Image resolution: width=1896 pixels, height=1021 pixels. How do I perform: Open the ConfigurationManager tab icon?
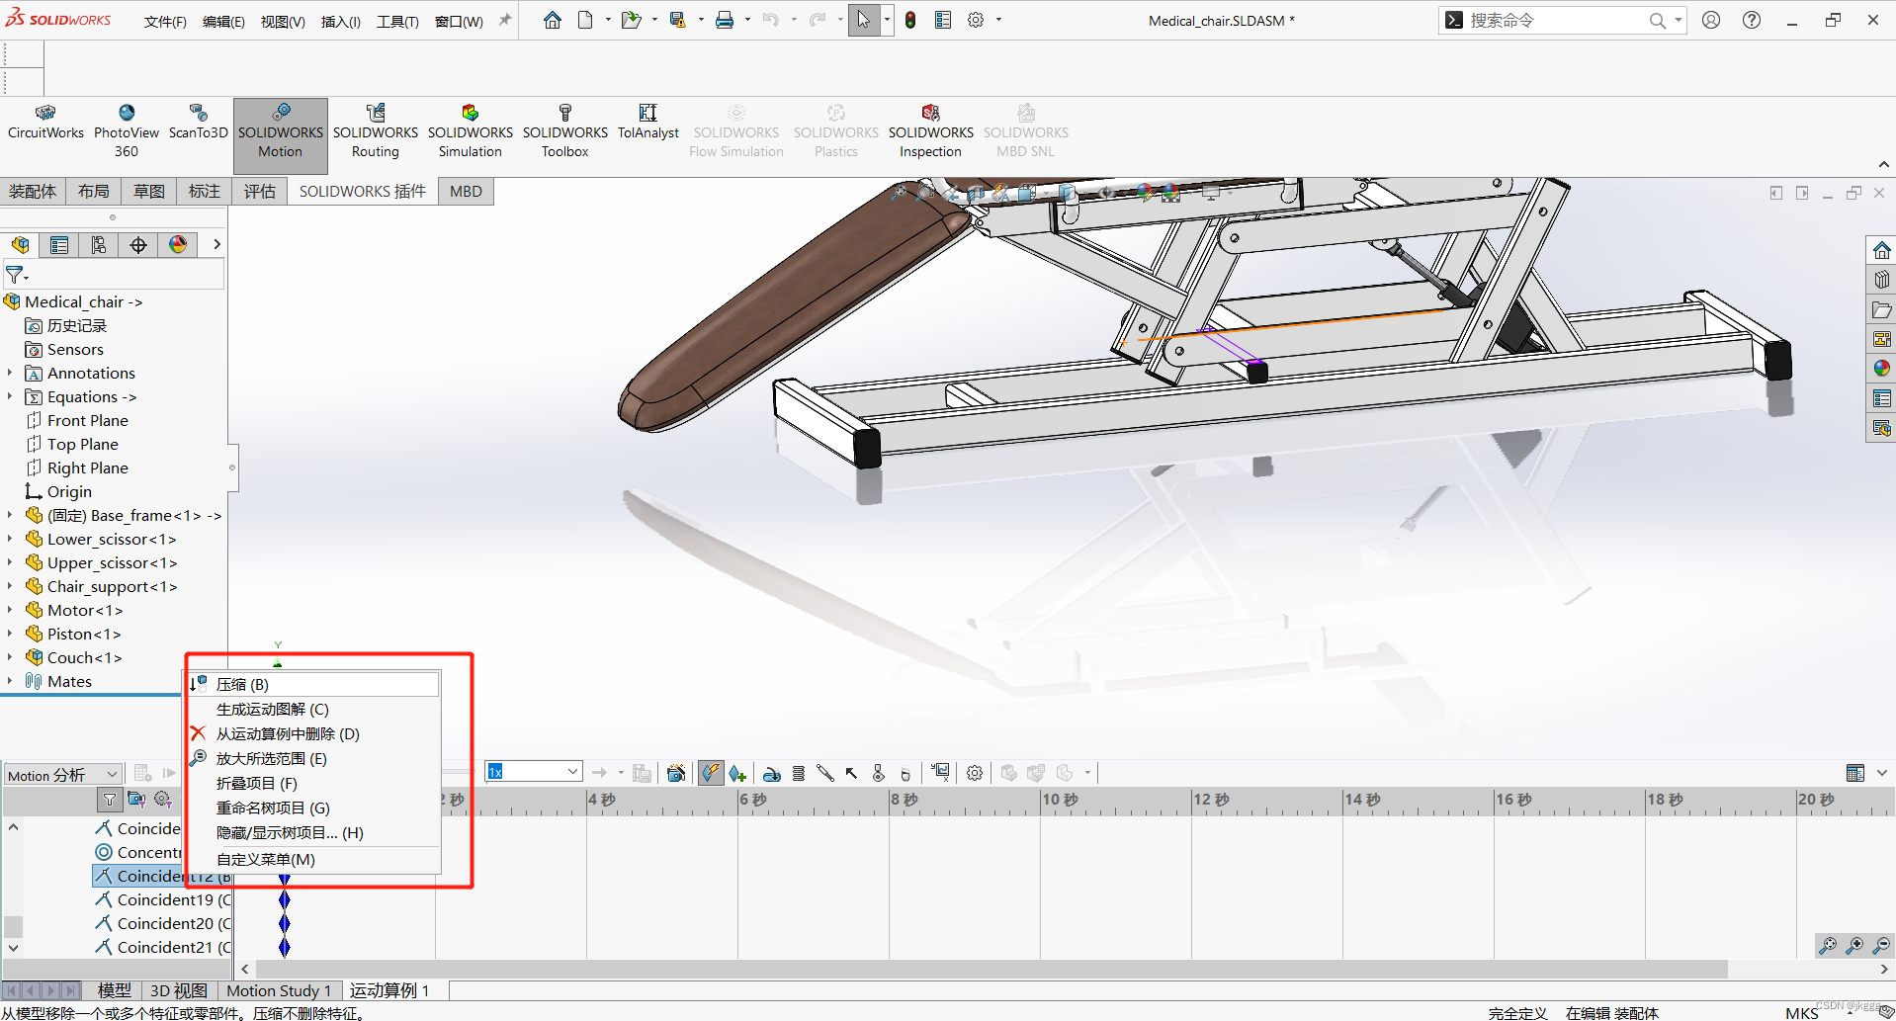(x=99, y=244)
